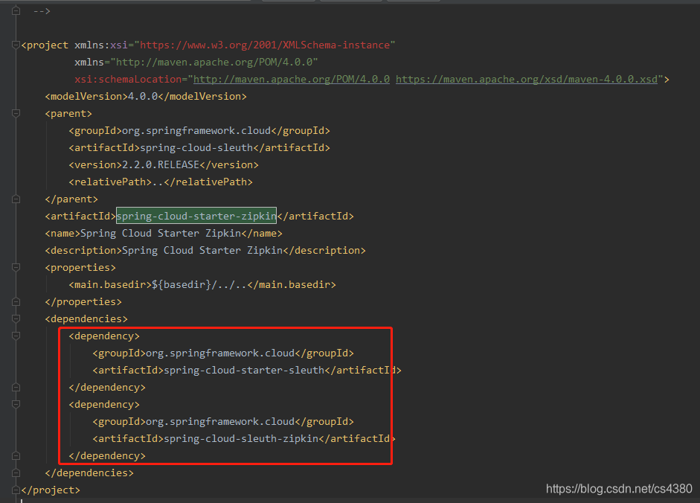Click the artifactId spring-cloud-sleuth-zipkin line
Viewport: 700px width, 503px height.
(244, 439)
